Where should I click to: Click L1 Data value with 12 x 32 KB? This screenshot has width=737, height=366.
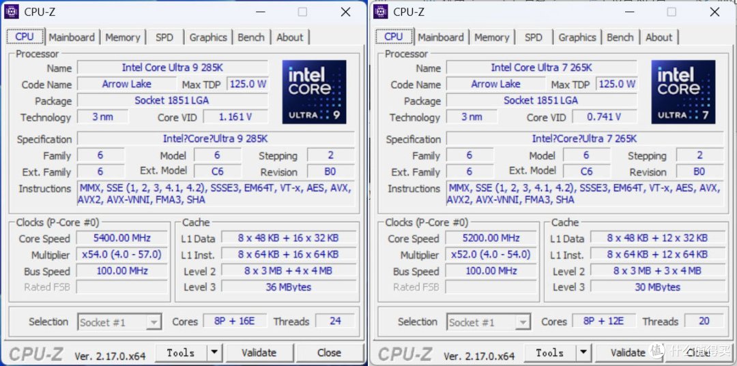[x=658, y=239]
